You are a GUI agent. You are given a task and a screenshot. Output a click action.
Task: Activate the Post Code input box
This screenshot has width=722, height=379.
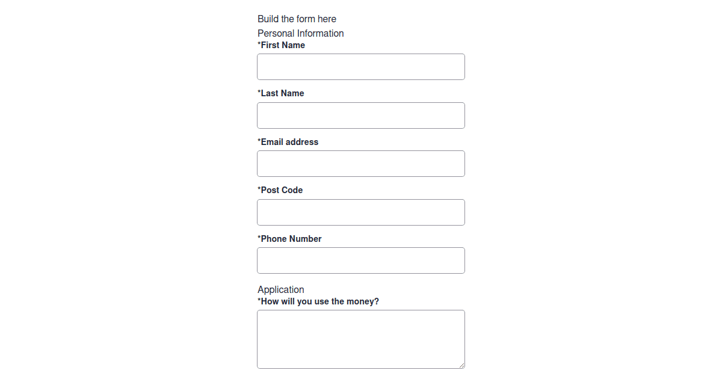tap(361, 212)
